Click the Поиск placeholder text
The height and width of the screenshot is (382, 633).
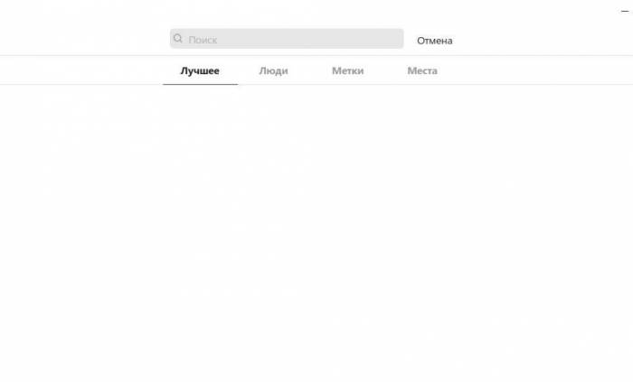[x=203, y=40]
